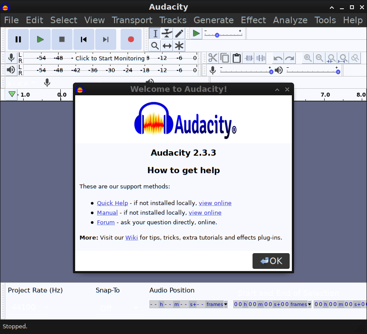Follow the Quick Help link
Screen dimensions: 367x334
112,203
